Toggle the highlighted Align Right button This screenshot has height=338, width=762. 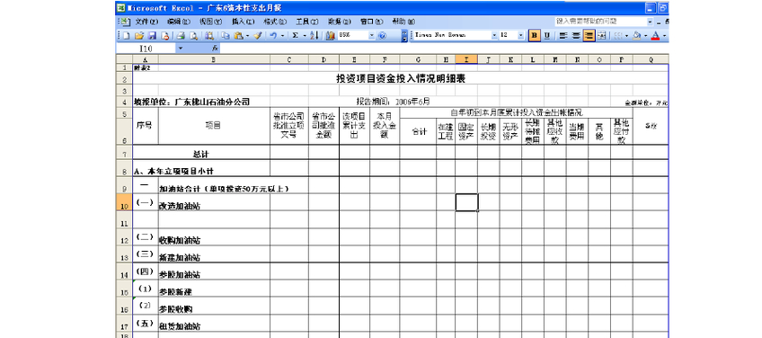coord(589,35)
